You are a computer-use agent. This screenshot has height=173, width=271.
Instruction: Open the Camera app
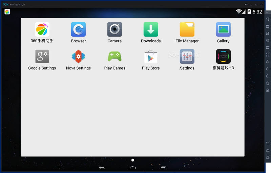tap(114, 30)
